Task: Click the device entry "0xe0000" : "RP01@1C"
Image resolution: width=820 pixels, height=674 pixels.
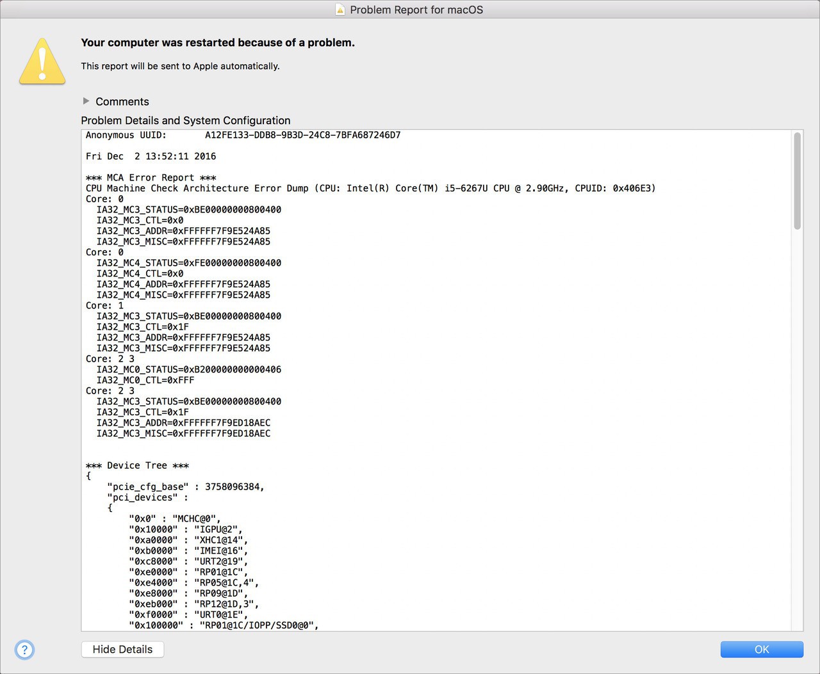Action: (188, 572)
